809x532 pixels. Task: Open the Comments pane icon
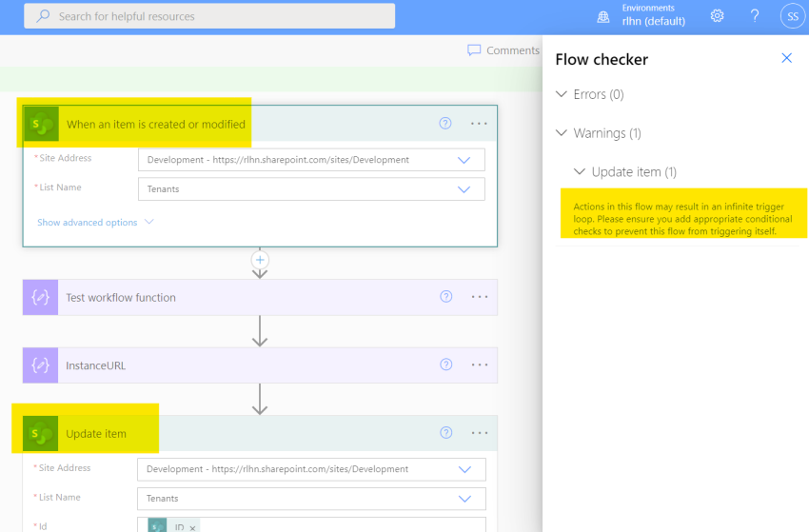point(474,50)
